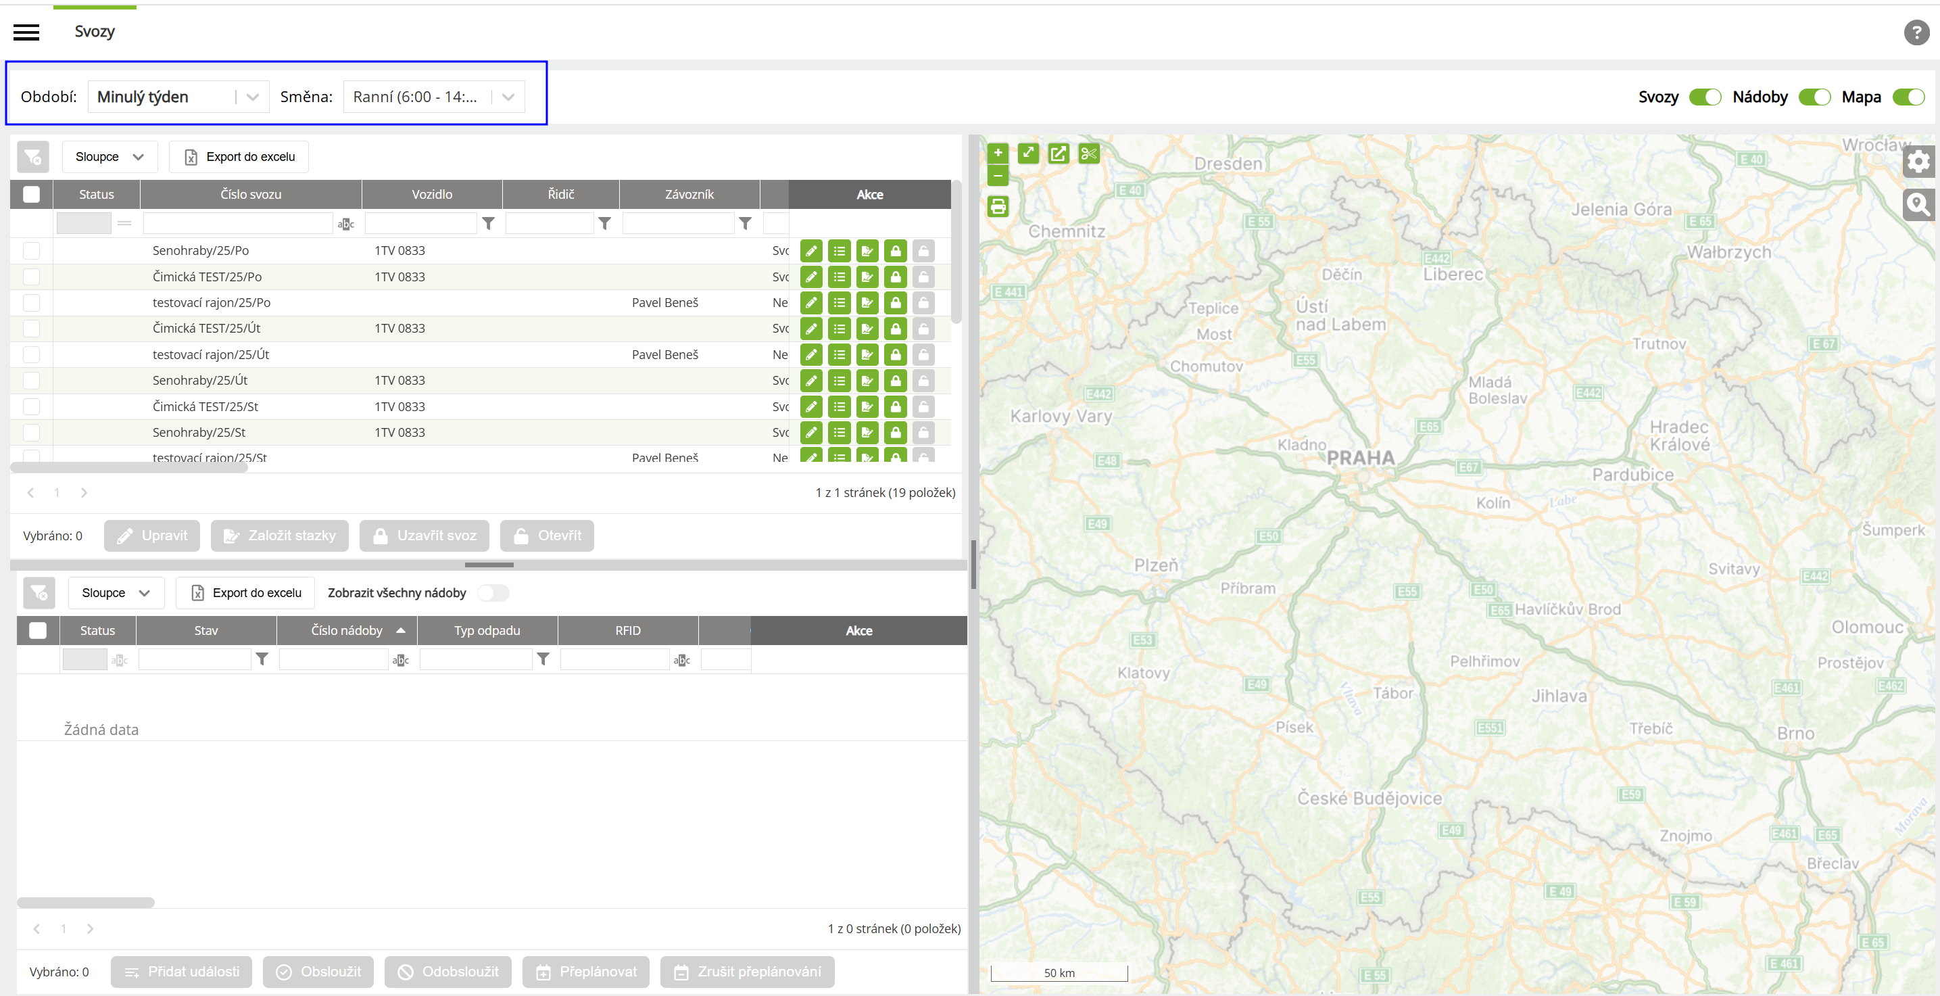Zoom in on the map with plus
Viewport: 1940px width, 996px height.
[998, 153]
